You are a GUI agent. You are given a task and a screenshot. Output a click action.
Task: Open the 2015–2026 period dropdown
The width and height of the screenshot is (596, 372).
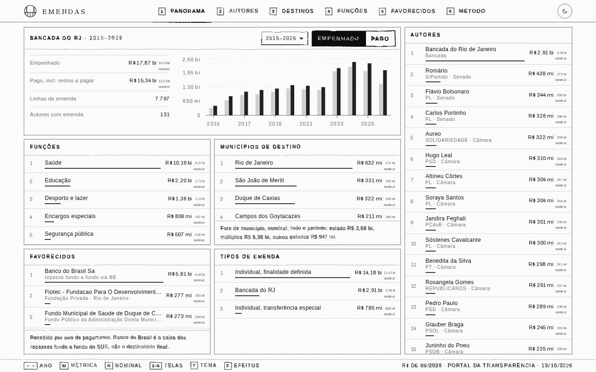[x=284, y=39]
